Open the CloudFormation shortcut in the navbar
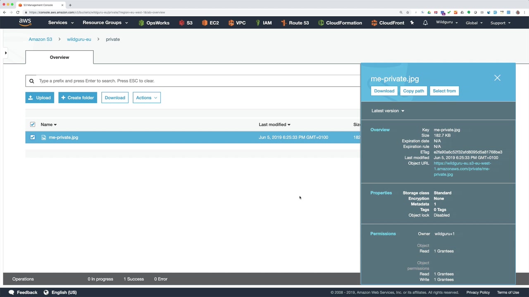 click(340, 23)
